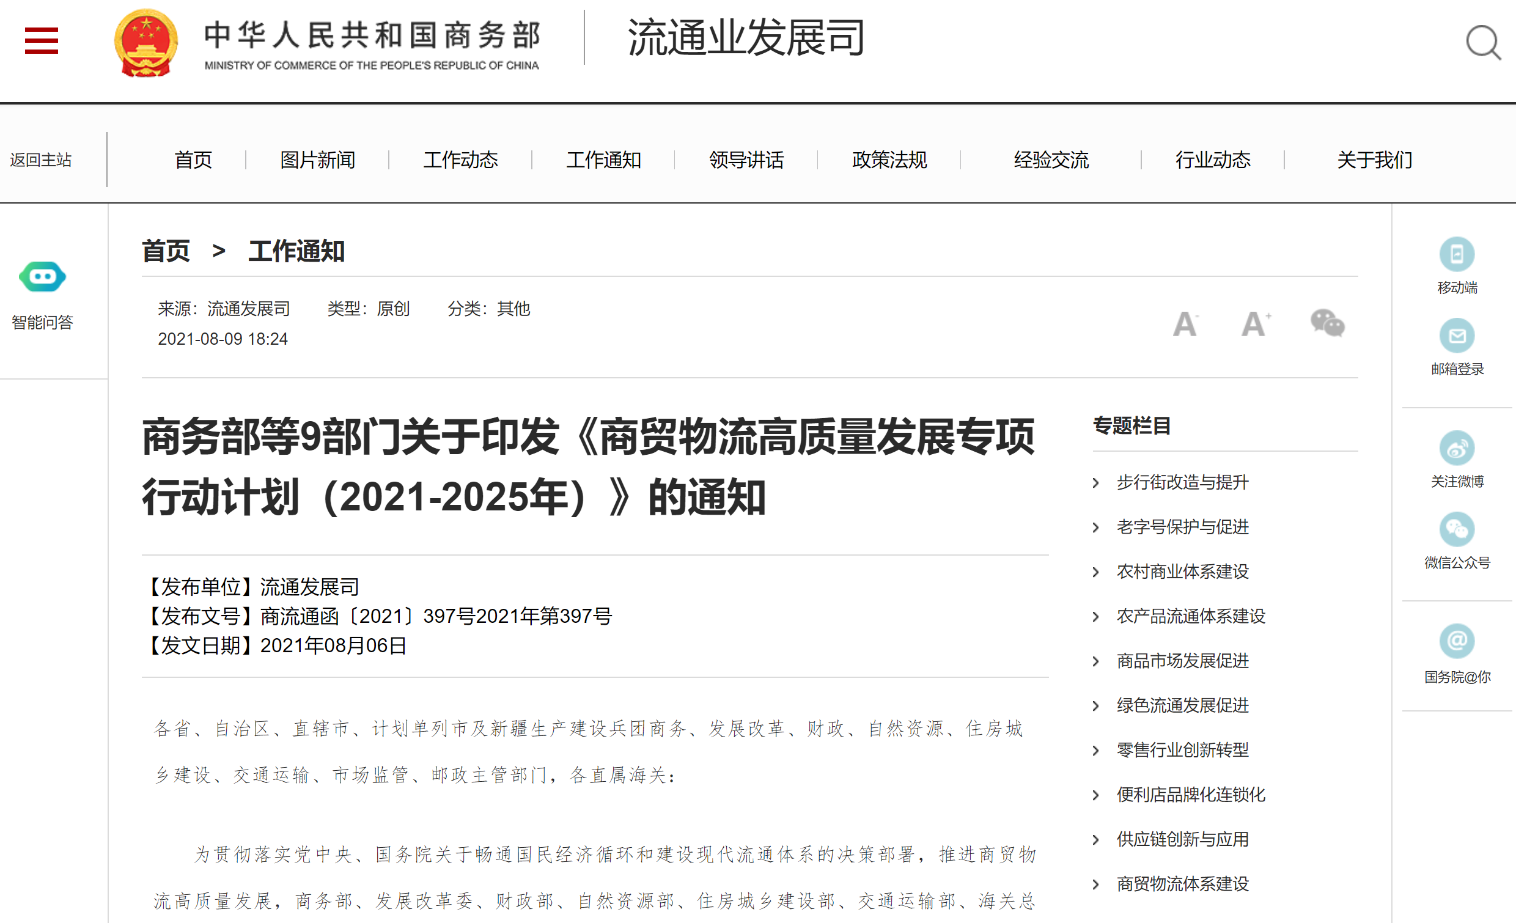1516x923 pixels.
Task: Open 老字号保护与促进 topic link
Action: (x=1182, y=528)
